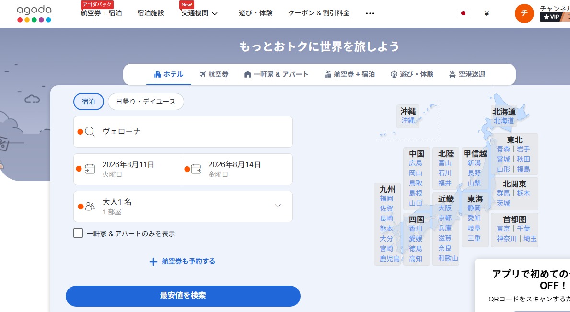Select 石川 in 北陸 region

click(x=444, y=173)
